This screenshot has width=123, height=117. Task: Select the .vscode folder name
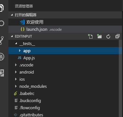pos(26,65)
